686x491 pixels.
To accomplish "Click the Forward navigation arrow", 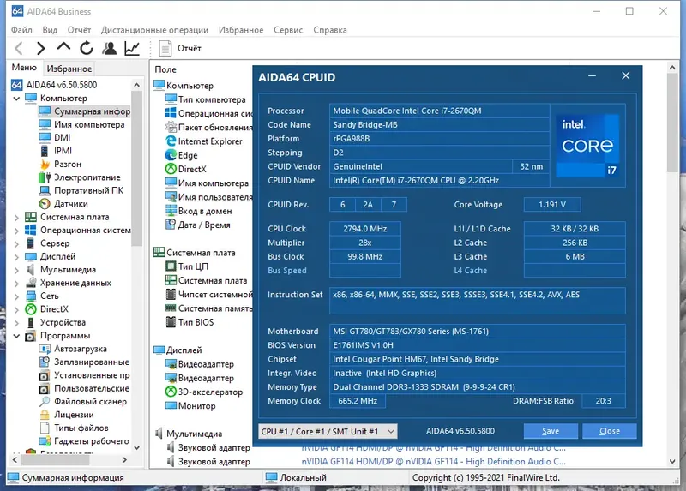I will [40, 49].
